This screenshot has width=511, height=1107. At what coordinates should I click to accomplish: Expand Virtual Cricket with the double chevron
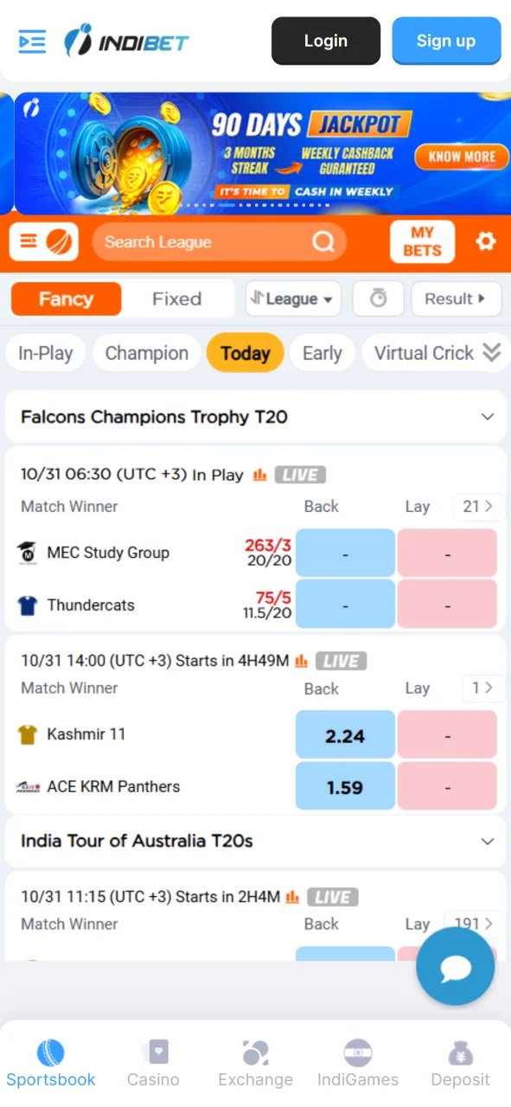[x=492, y=353]
